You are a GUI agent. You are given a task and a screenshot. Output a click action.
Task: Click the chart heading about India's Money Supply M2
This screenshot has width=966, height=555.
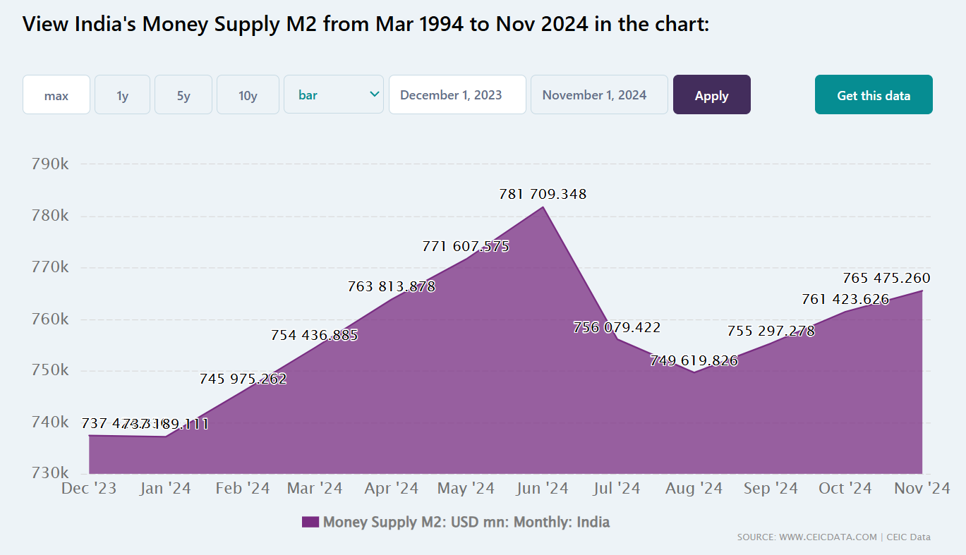[366, 25]
